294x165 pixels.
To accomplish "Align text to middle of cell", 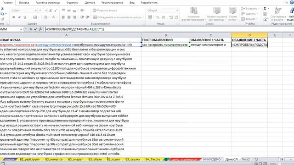I will 69,10.
